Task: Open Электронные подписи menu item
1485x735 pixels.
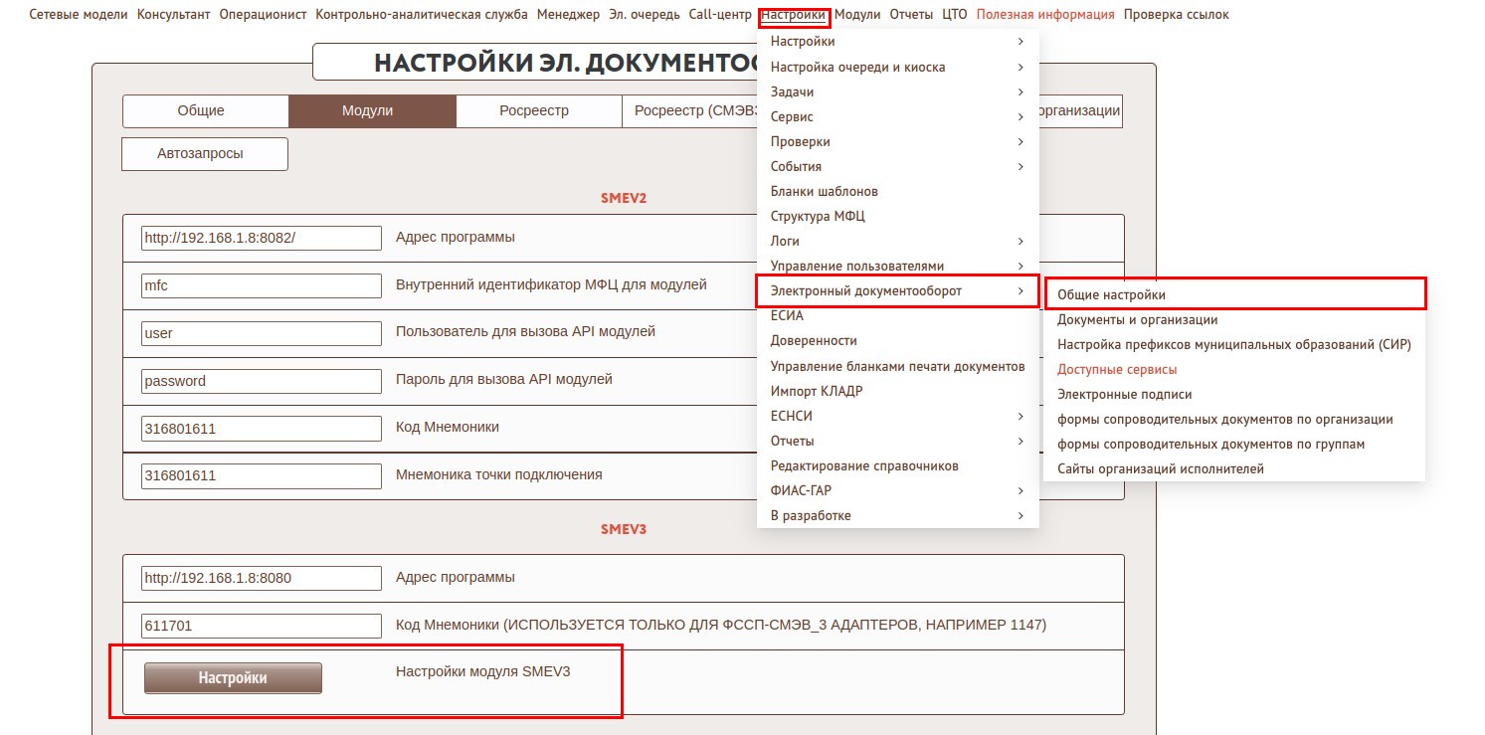Action: (1124, 395)
